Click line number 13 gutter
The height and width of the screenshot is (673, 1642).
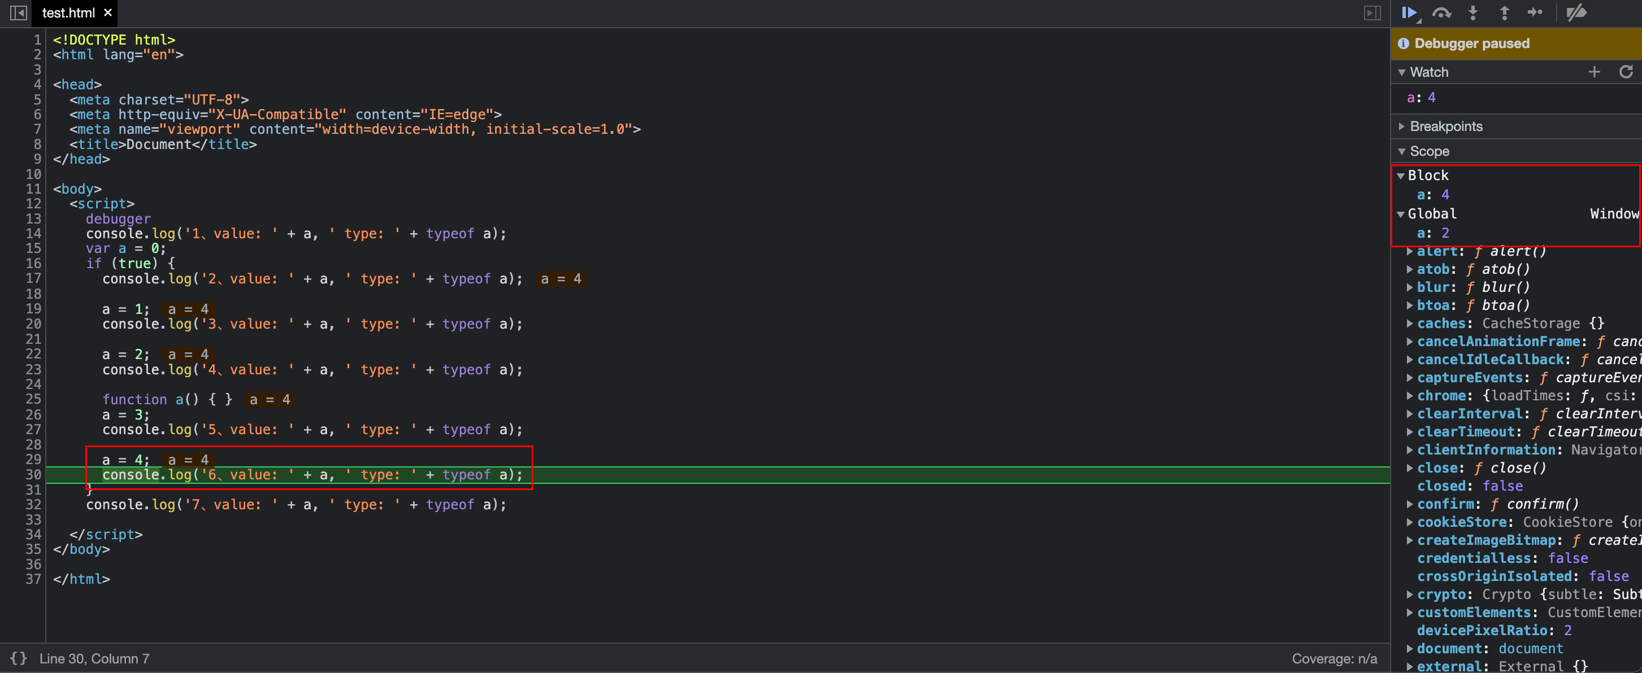pos(33,219)
